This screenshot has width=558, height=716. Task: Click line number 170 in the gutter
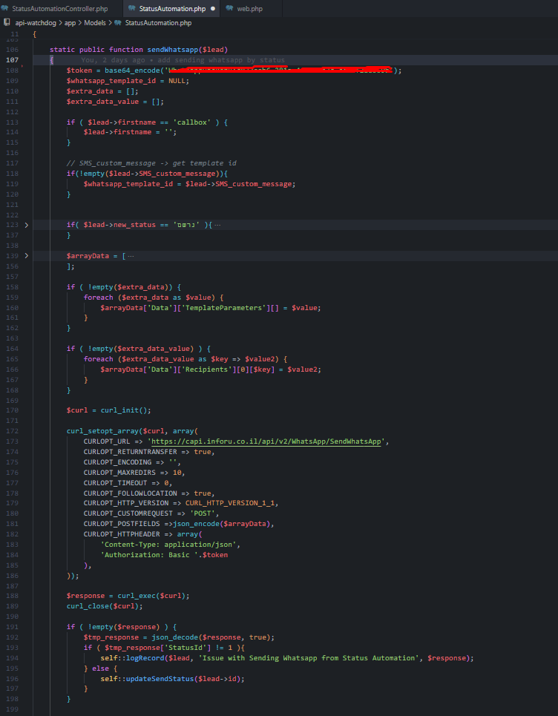[13, 410]
